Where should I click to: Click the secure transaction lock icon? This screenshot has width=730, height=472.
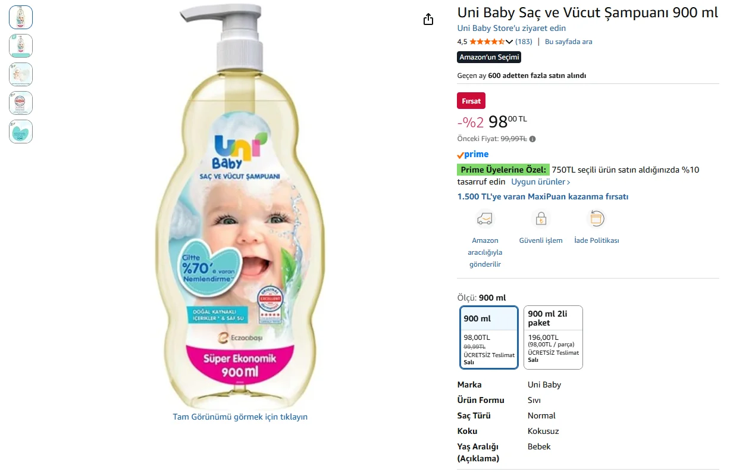(541, 219)
